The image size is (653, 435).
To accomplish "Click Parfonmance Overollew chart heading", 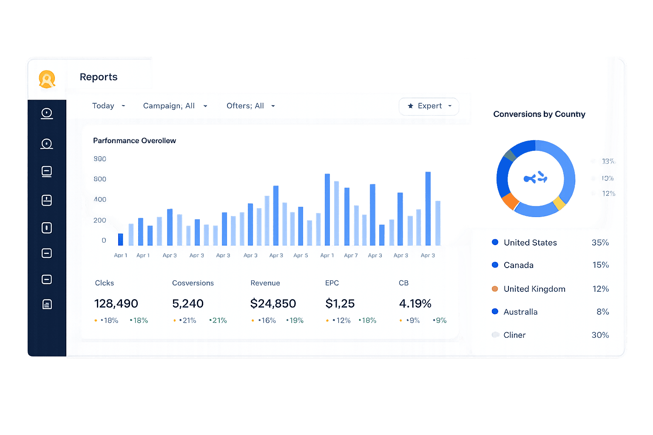I will click(x=134, y=141).
